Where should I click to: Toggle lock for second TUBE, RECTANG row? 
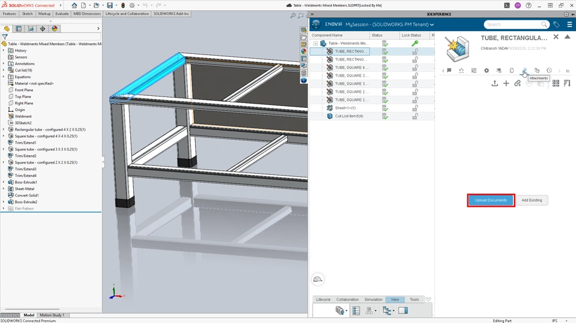point(415,59)
